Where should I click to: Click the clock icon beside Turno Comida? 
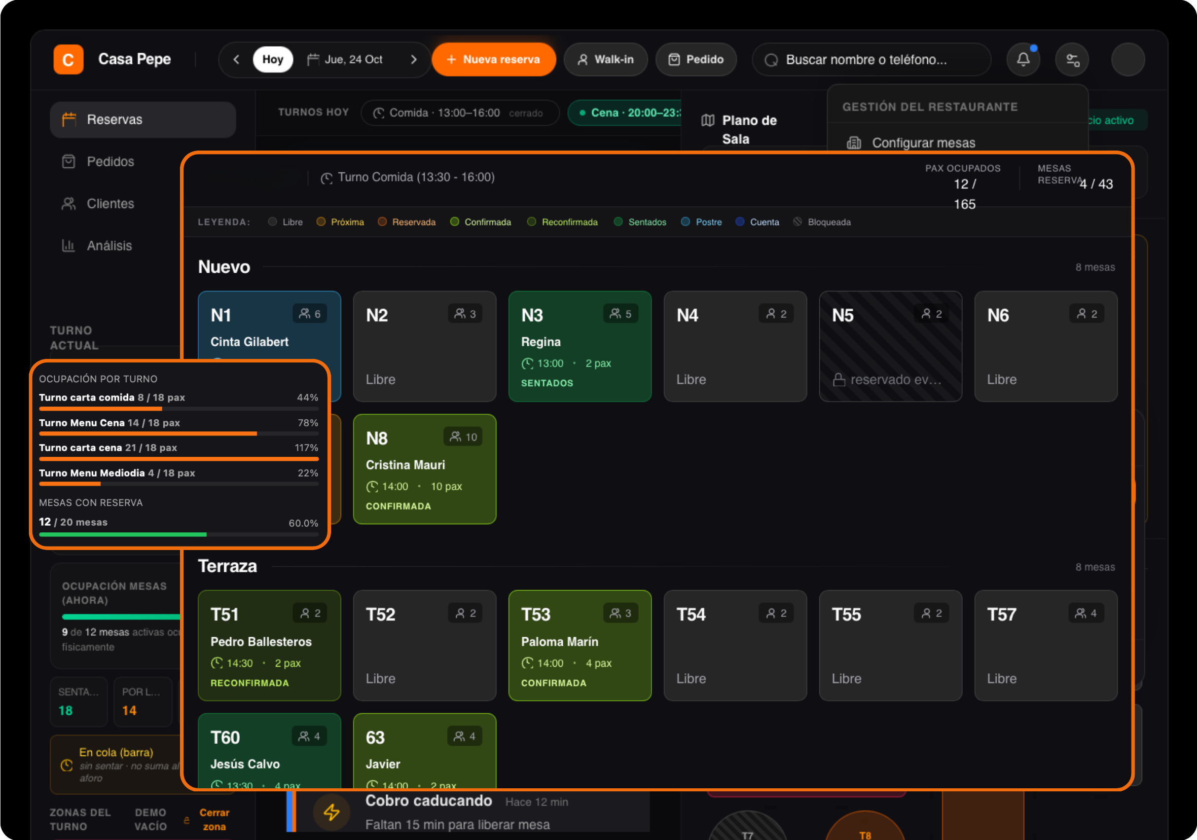[327, 178]
